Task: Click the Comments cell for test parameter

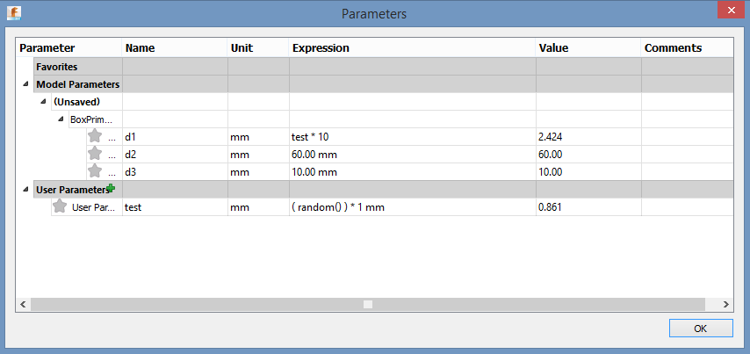Action: 688,207
